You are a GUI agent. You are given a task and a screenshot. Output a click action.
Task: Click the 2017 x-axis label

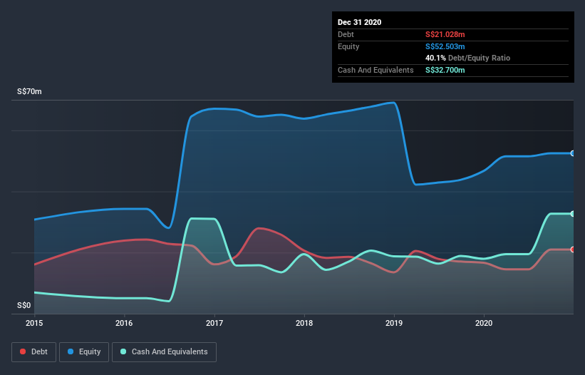coord(214,323)
